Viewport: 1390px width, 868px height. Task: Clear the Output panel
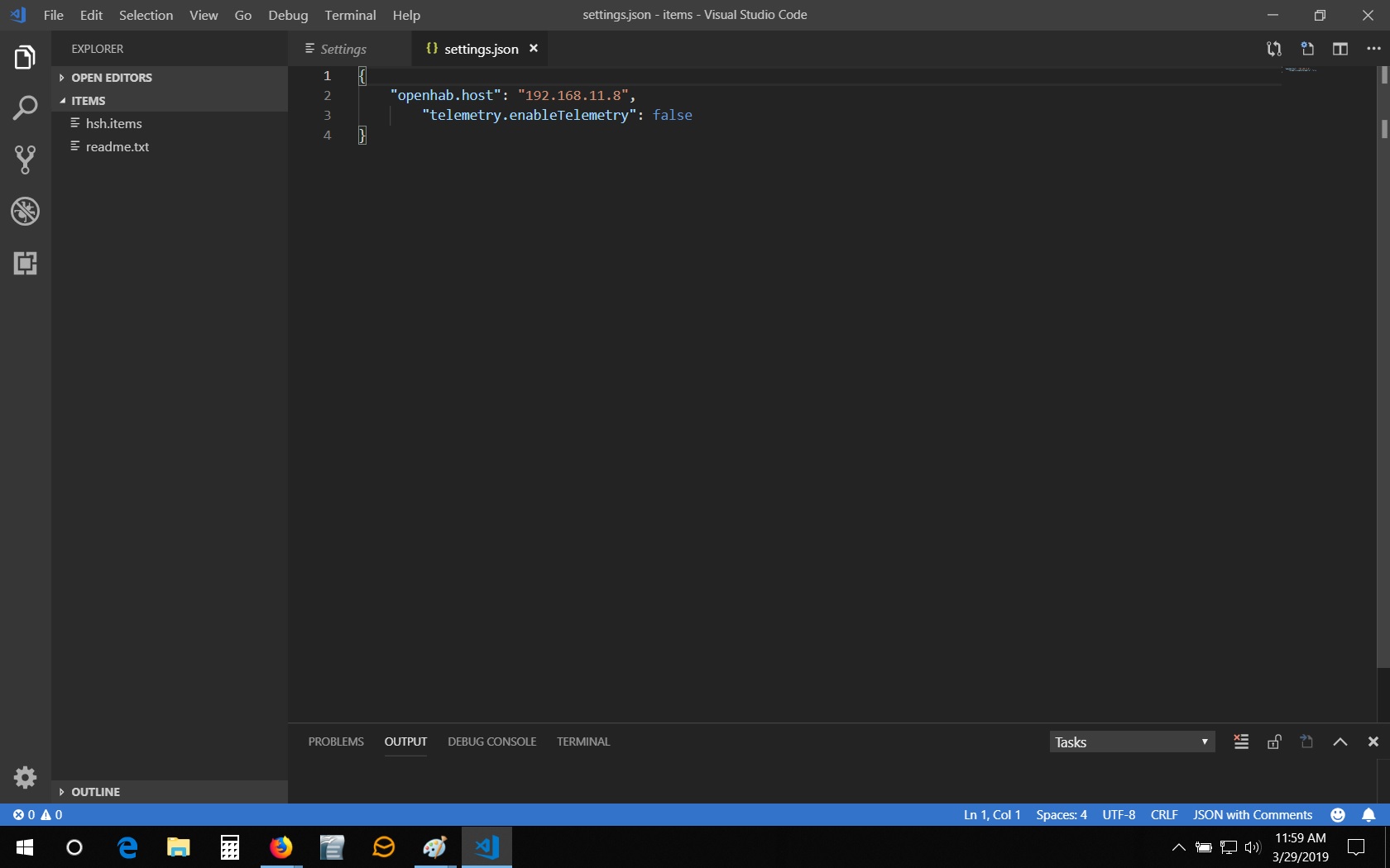[1240, 742]
